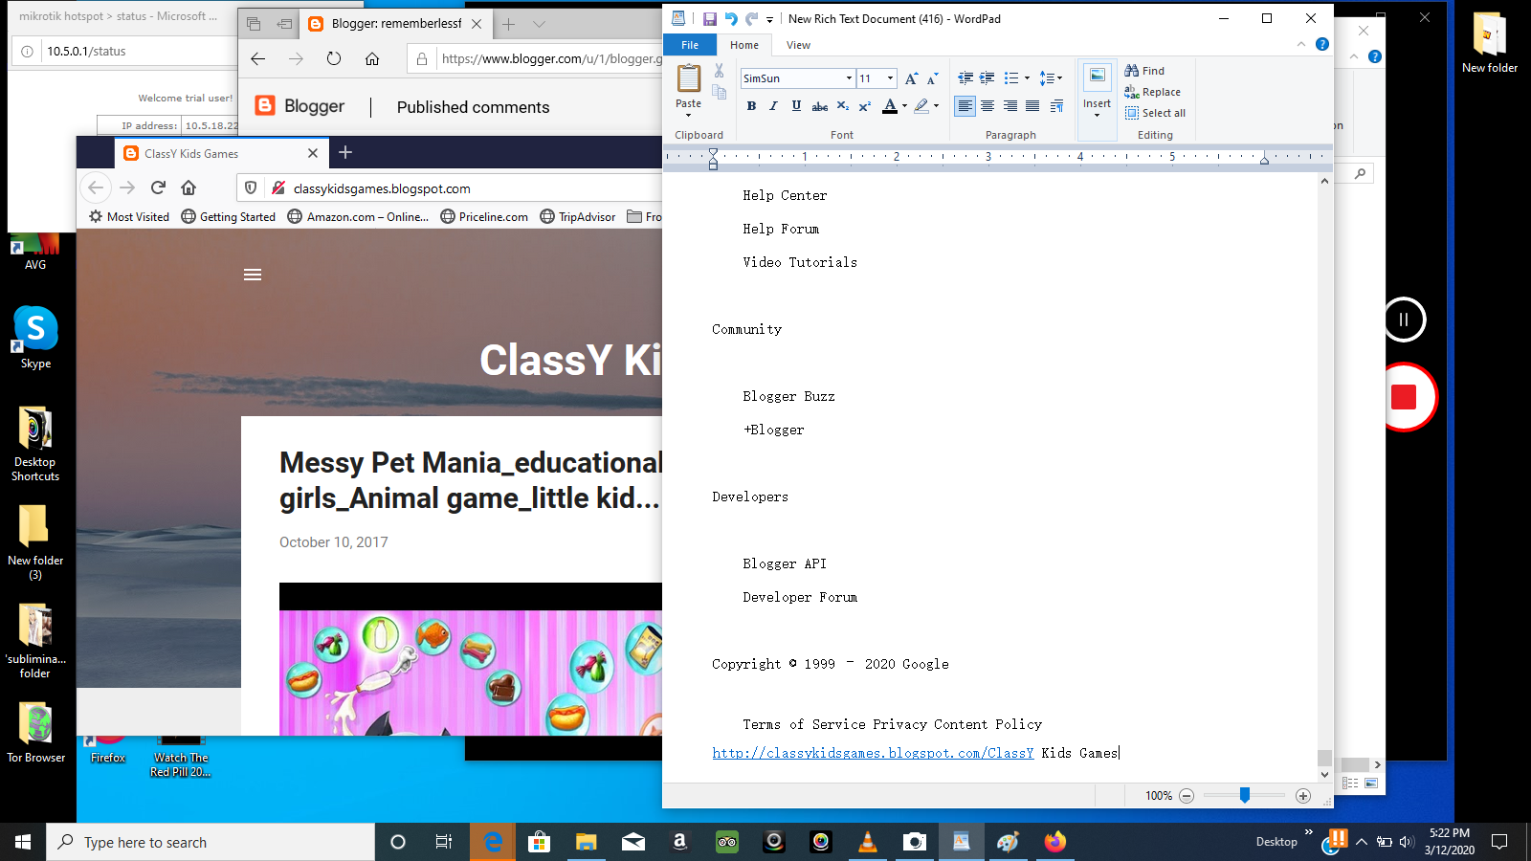Refresh the Blogger page in Edge
This screenshot has height=861, width=1531.
tap(333, 58)
